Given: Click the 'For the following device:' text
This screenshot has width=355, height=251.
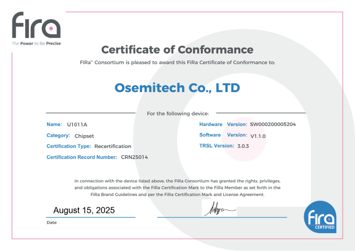Looking at the screenshot, I should point(178,113).
